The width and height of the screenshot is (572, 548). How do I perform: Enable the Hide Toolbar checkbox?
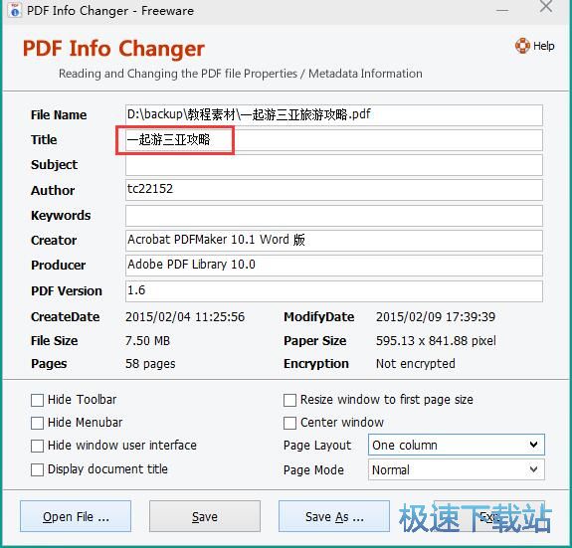pos(37,400)
